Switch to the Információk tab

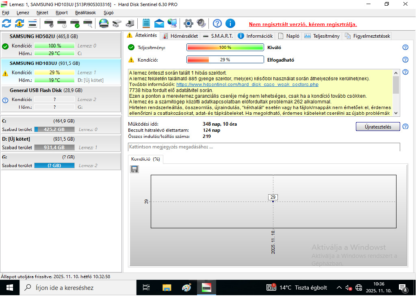[255, 36]
